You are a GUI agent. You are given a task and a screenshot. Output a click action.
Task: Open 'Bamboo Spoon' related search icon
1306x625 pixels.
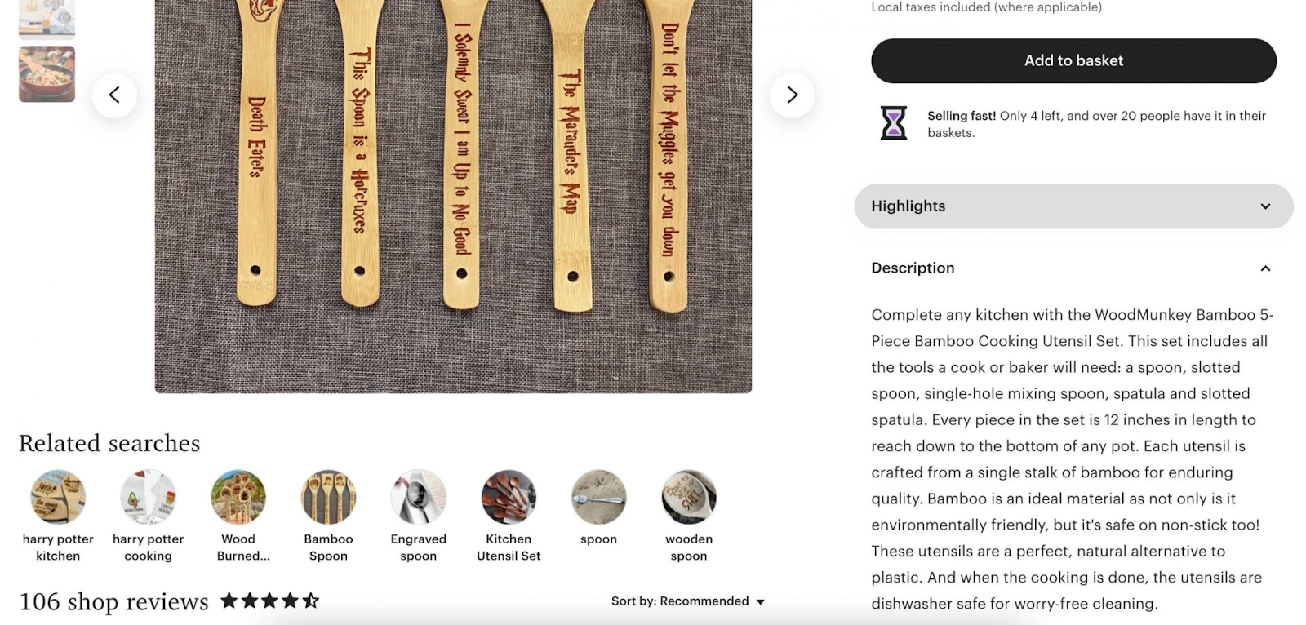pyautogui.click(x=328, y=497)
